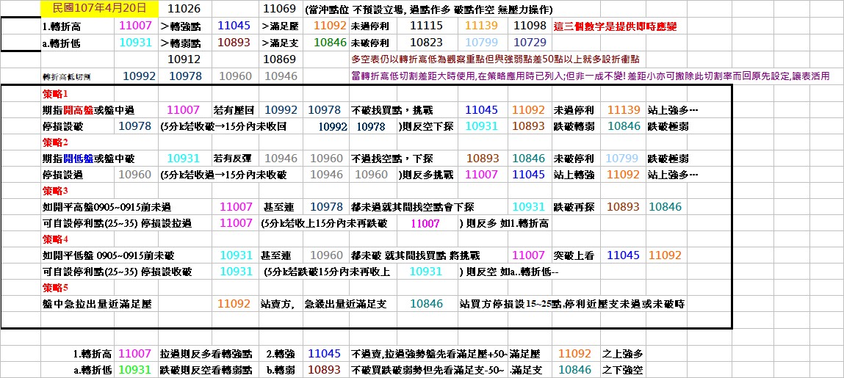The width and height of the screenshot is (844, 378).
Task: Select the 突破上看 cell
Action: [x=573, y=256]
